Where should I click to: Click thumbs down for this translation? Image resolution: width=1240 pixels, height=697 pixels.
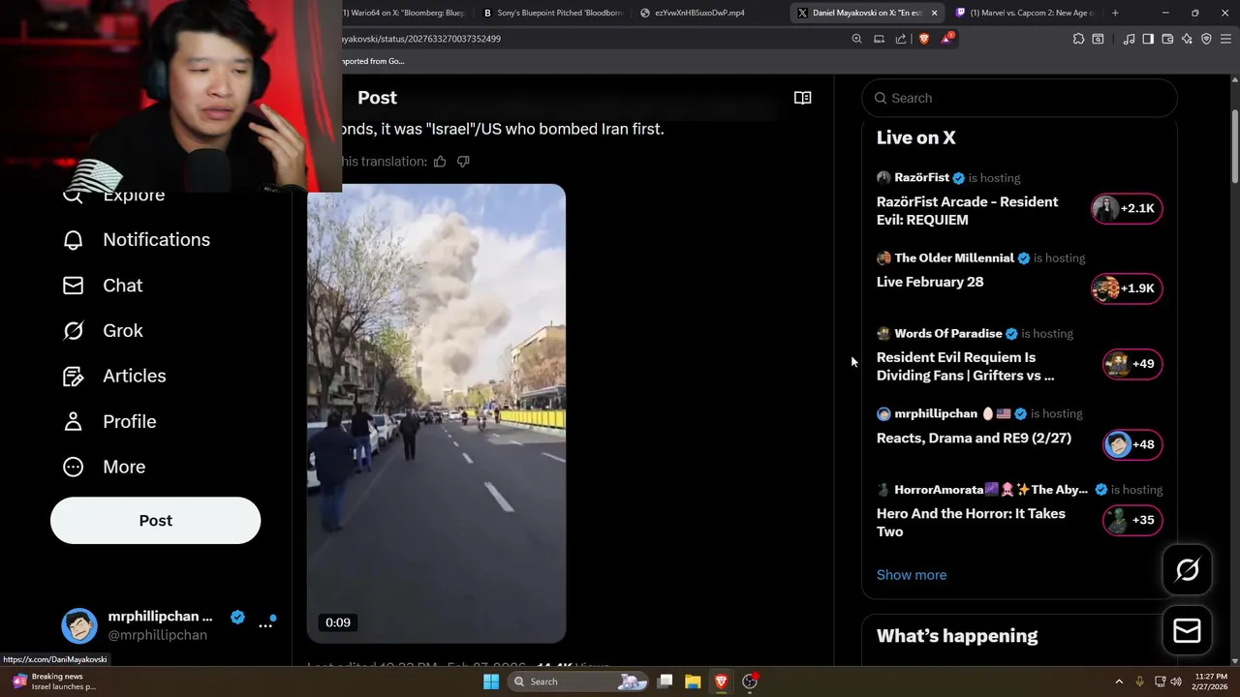click(463, 162)
